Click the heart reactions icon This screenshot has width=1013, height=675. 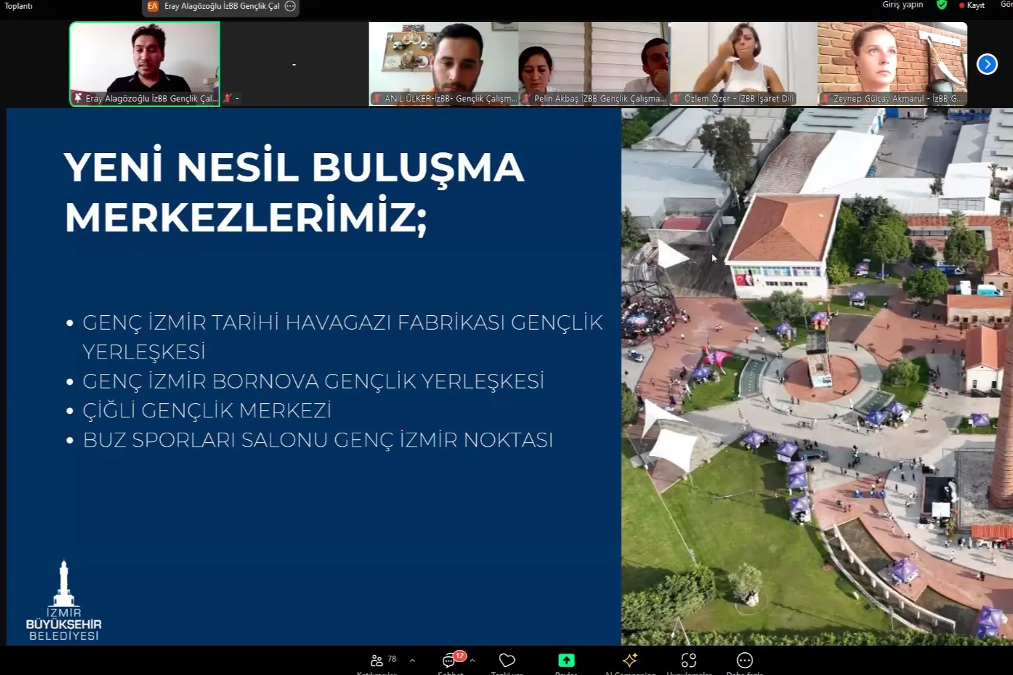tap(507, 660)
